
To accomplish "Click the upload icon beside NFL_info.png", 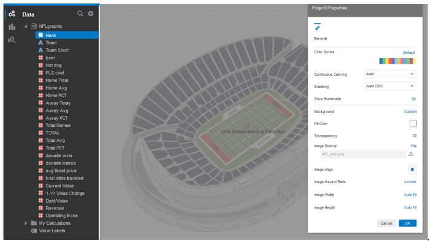I will point(411,154).
